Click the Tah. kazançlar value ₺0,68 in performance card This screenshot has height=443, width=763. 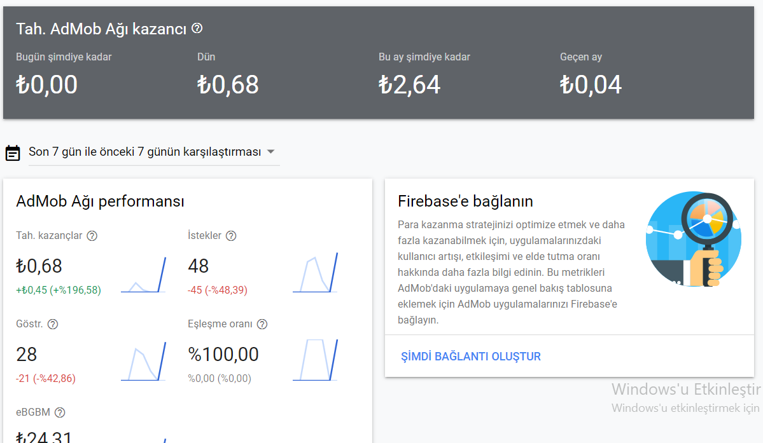[x=39, y=266]
